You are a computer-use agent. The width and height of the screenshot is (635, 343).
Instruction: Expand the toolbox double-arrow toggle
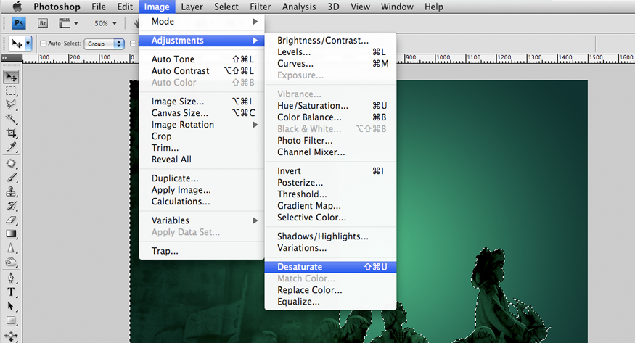point(4,58)
